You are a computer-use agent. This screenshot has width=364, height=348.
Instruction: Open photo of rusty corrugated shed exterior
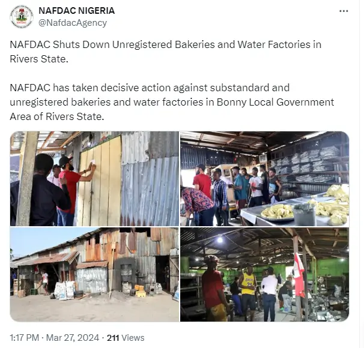tap(94, 275)
